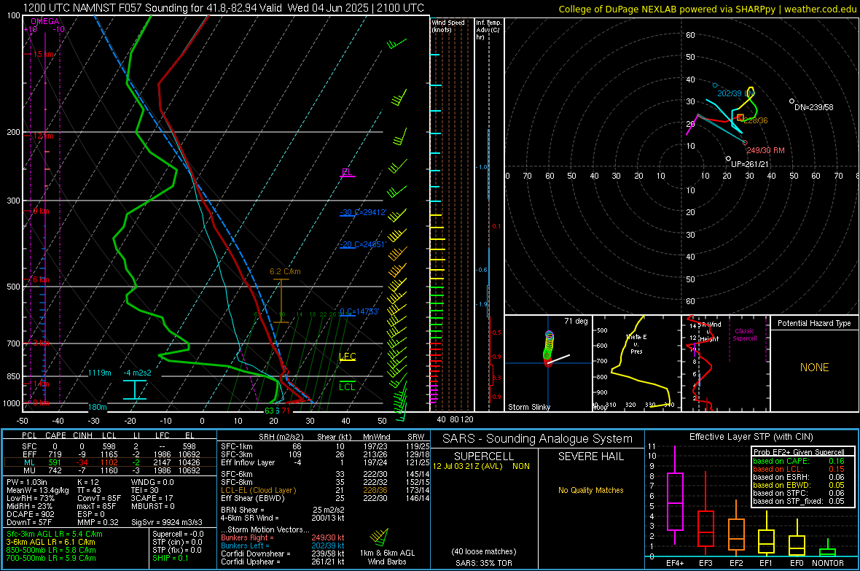Click the 'DN=239/58' Corfidi downshear hodograph label

click(x=813, y=107)
